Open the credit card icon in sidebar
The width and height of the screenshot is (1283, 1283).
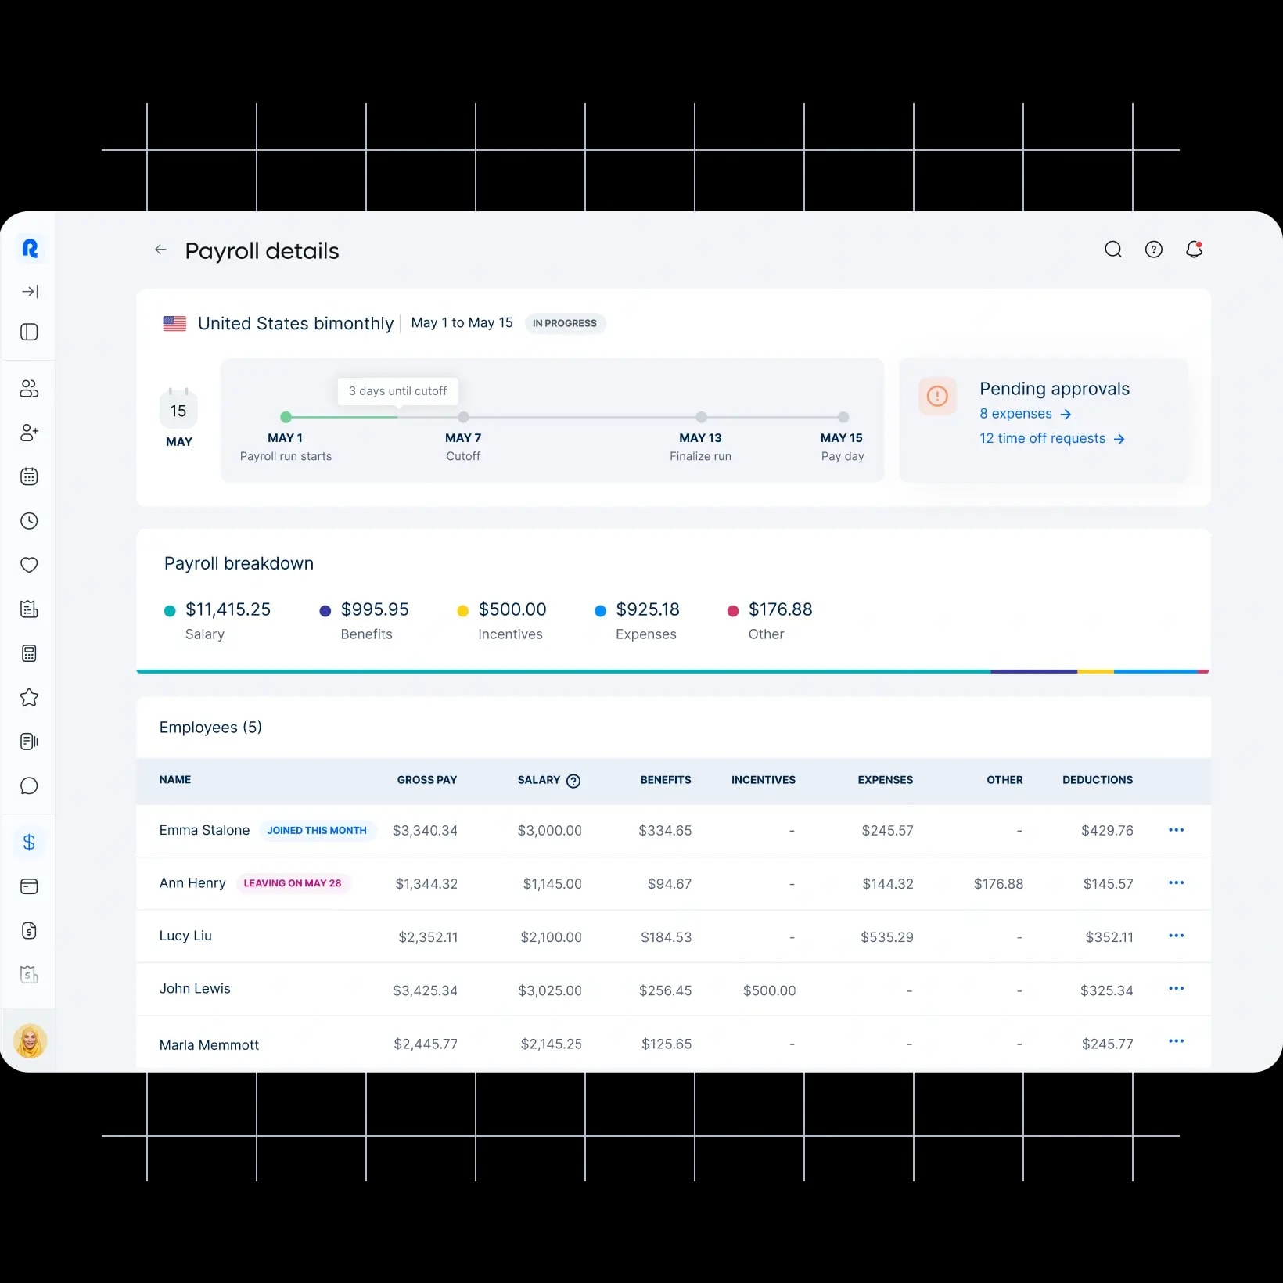(x=29, y=886)
